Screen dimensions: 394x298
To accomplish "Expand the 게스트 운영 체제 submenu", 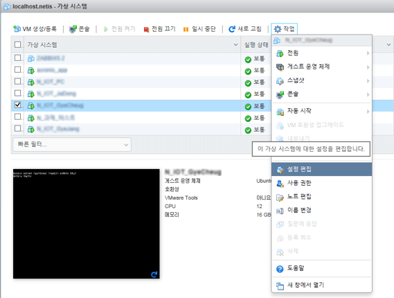I will click(321, 67).
